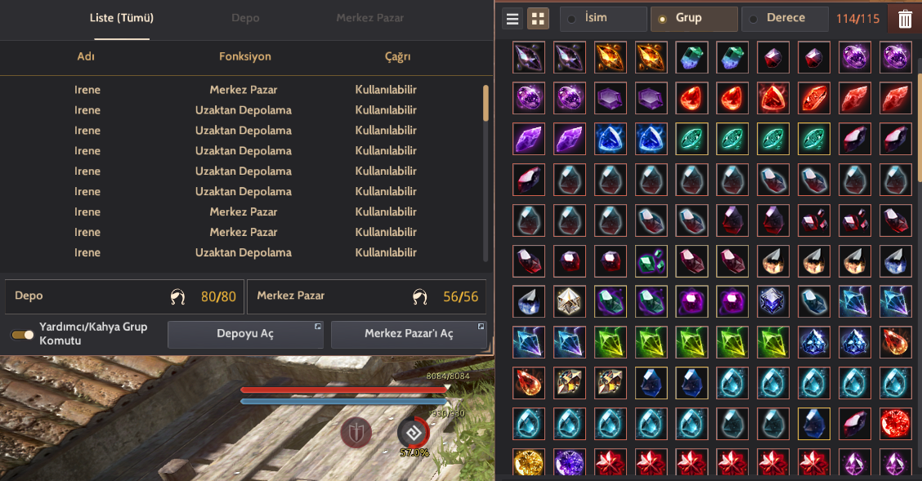The width and height of the screenshot is (922, 481).
Task: Select the grid view icon
Action: 538,19
